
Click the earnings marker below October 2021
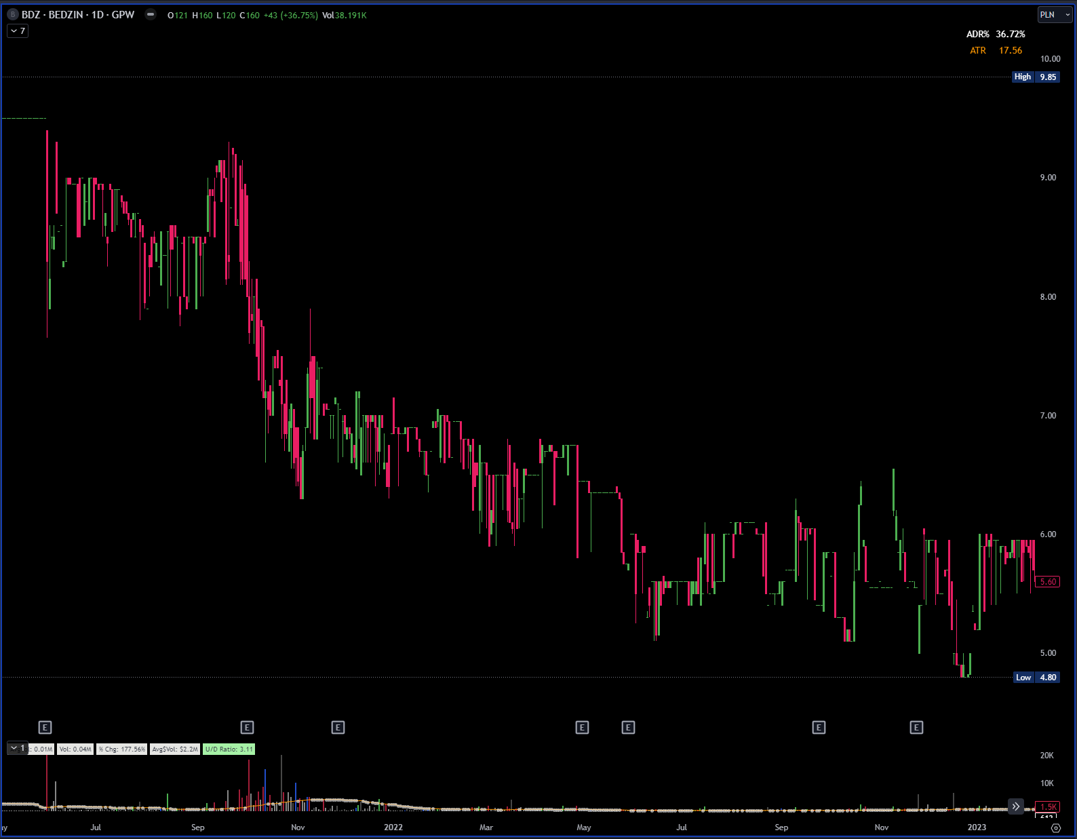(247, 728)
